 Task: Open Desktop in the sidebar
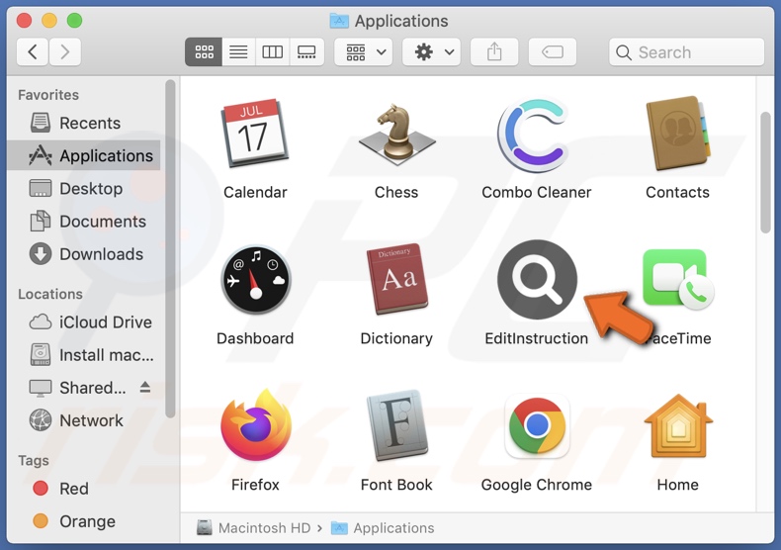[84, 188]
